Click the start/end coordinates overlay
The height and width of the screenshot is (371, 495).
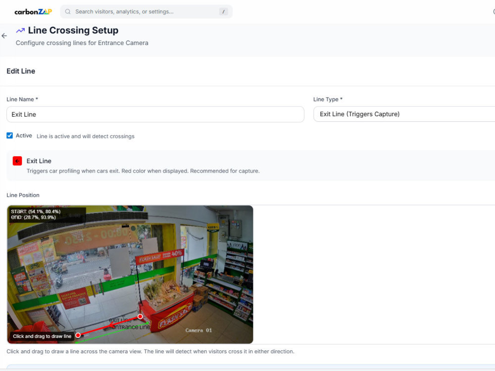pyautogui.click(x=47, y=214)
